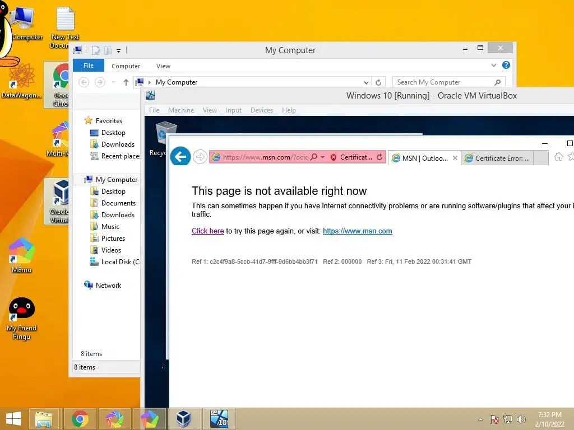Switch to Windows 10 VM taskbar icon
The height and width of the screenshot is (430, 574).
pos(219,419)
